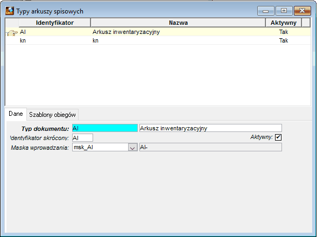Minimize the Typy arkuszy spisowych window
The image size is (317, 237).
tap(265, 11)
